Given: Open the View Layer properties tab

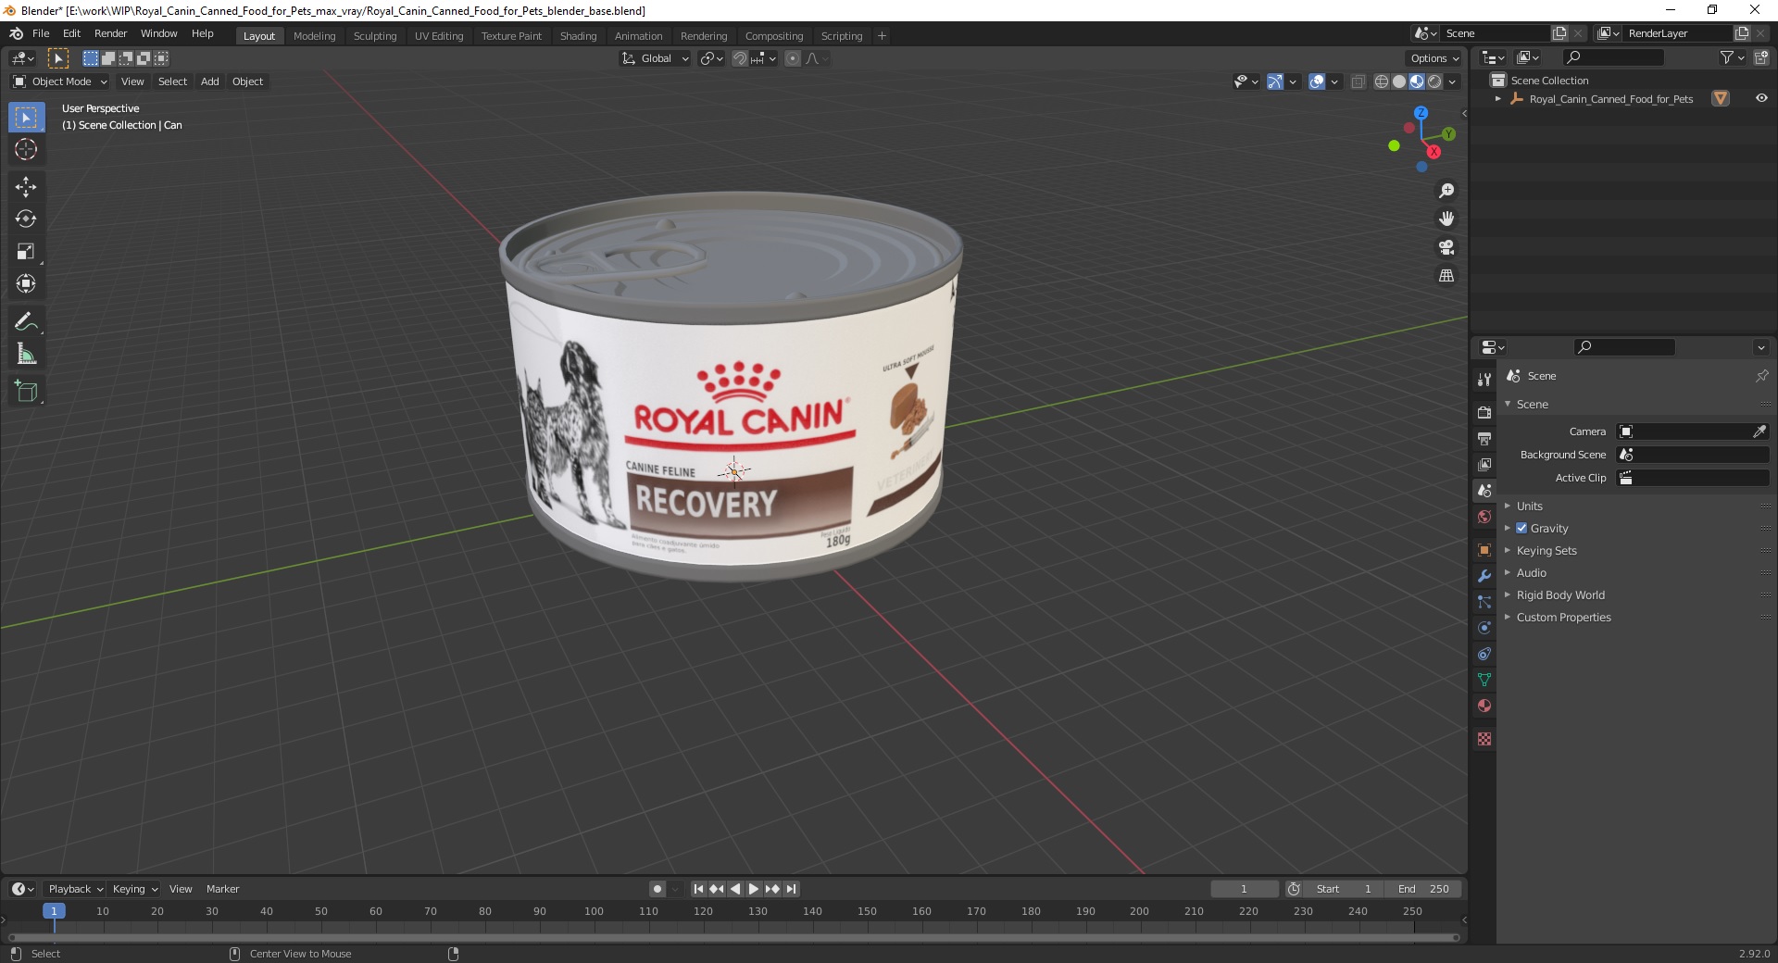Looking at the screenshot, I should tap(1484, 464).
